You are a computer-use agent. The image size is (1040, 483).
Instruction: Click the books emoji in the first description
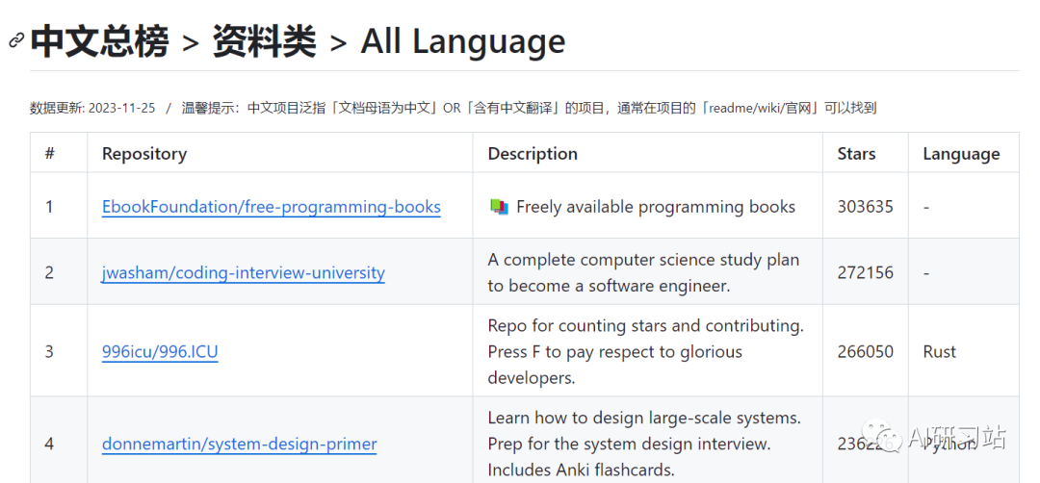coord(499,207)
